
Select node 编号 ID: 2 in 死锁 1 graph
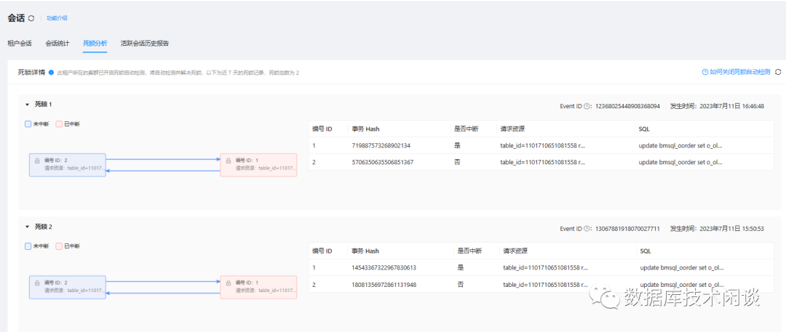click(67, 165)
